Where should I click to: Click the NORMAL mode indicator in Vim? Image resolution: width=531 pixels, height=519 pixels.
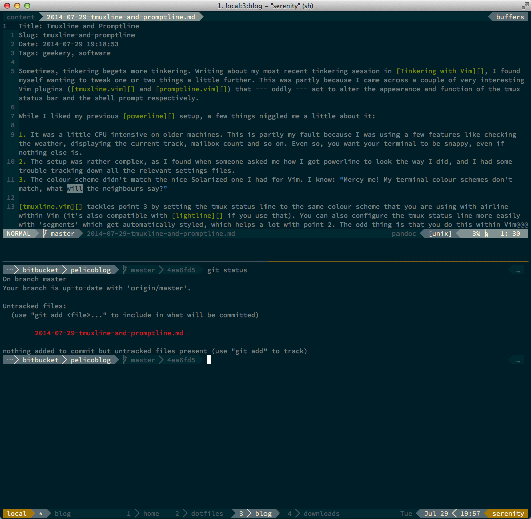(18, 233)
